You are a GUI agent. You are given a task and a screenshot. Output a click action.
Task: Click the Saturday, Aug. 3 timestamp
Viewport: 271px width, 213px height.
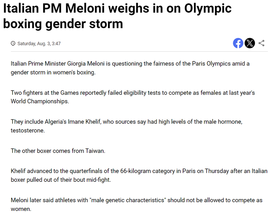tap(39, 43)
